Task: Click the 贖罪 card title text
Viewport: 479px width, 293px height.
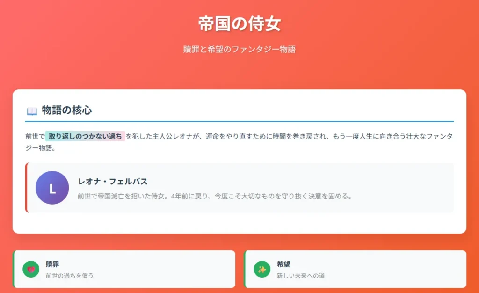Action: pos(52,264)
